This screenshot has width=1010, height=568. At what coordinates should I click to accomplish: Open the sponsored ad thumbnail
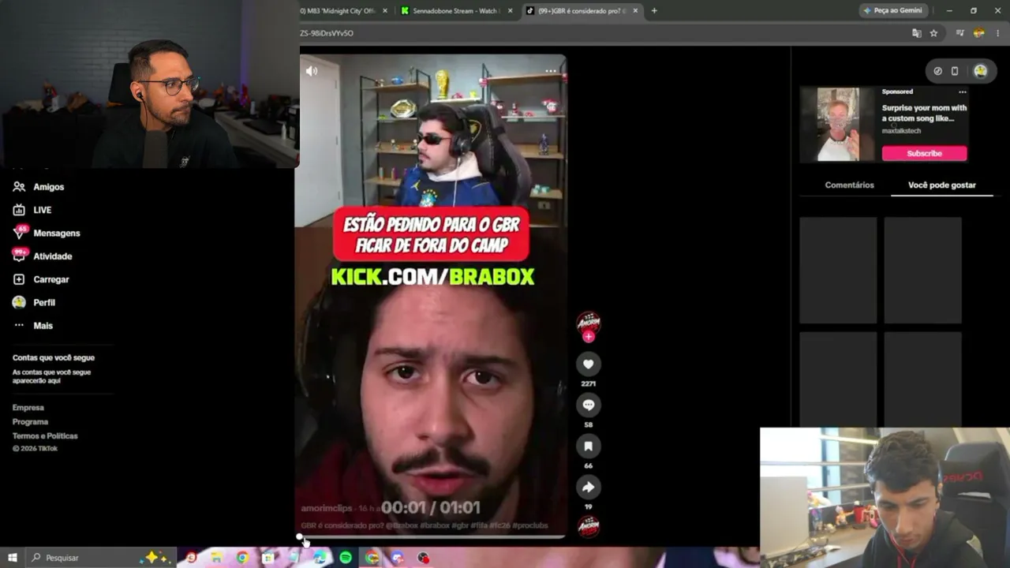(x=838, y=125)
